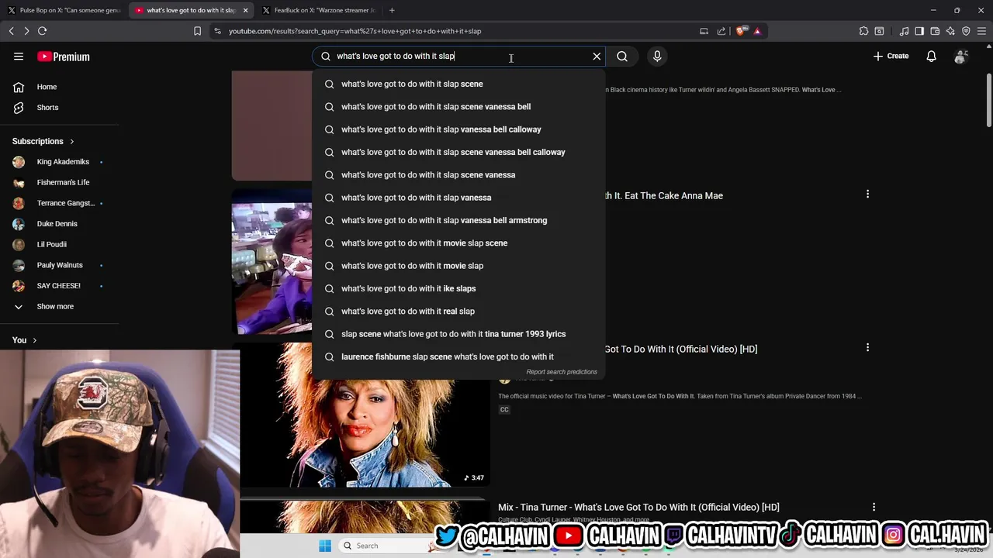Image resolution: width=993 pixels, height=558 pixels.
Task: Click the share page icon in address bar
Action: click(721, 31)
